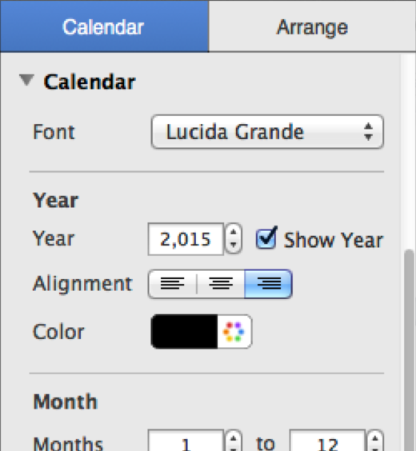416x451 pixels.
Task: Increase year with stepper up arrow
Action: (234, 232)
